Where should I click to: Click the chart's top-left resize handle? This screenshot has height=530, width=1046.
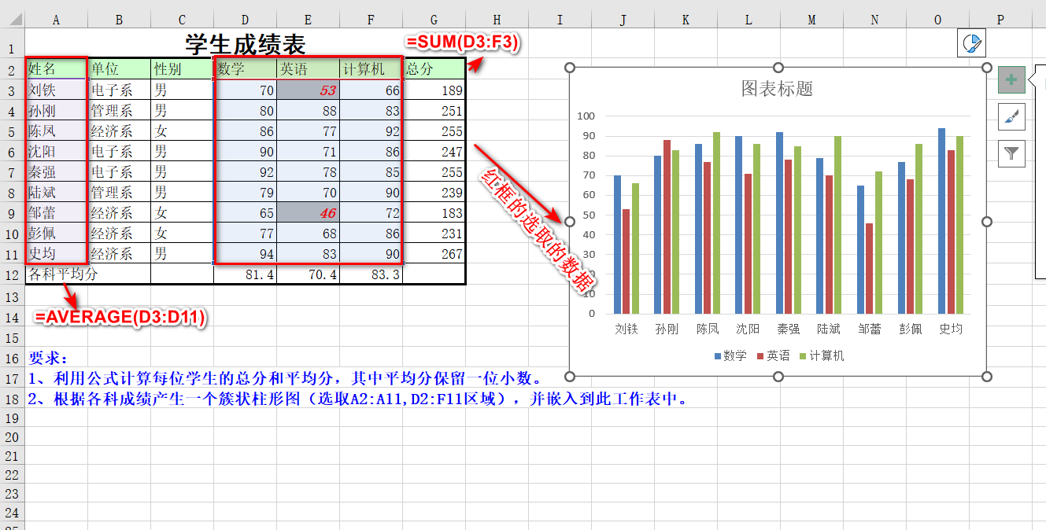(x=571, y=68)
